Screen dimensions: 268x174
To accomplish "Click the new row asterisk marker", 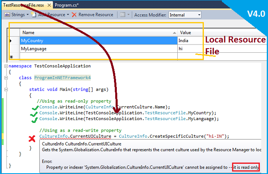I will pos(11,57).
